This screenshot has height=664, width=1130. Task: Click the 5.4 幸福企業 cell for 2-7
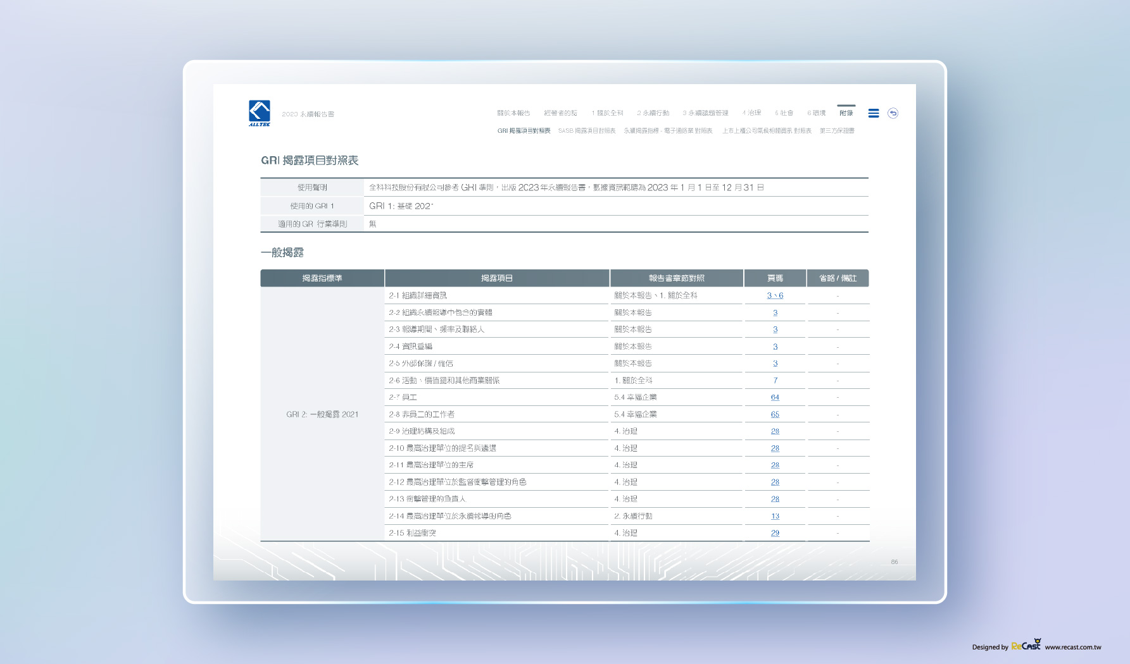[x=677, y=397]
